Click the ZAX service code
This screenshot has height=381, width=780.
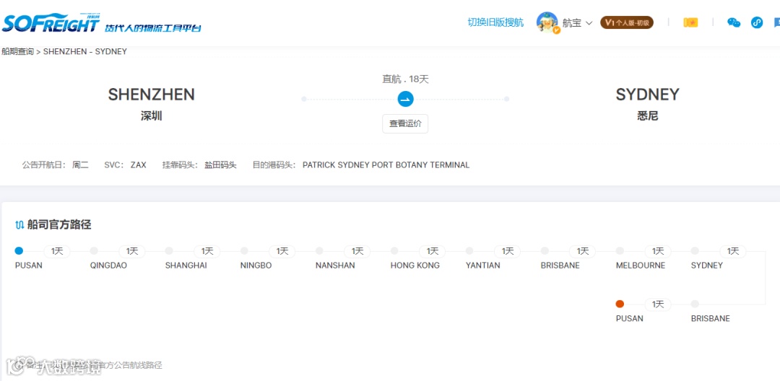point(138,165)
